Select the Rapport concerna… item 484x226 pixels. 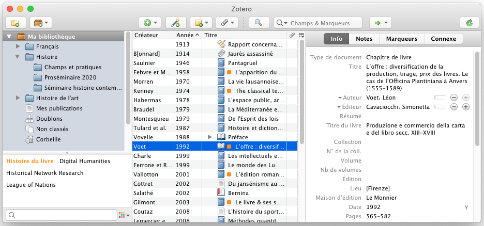tap(215, 44)
